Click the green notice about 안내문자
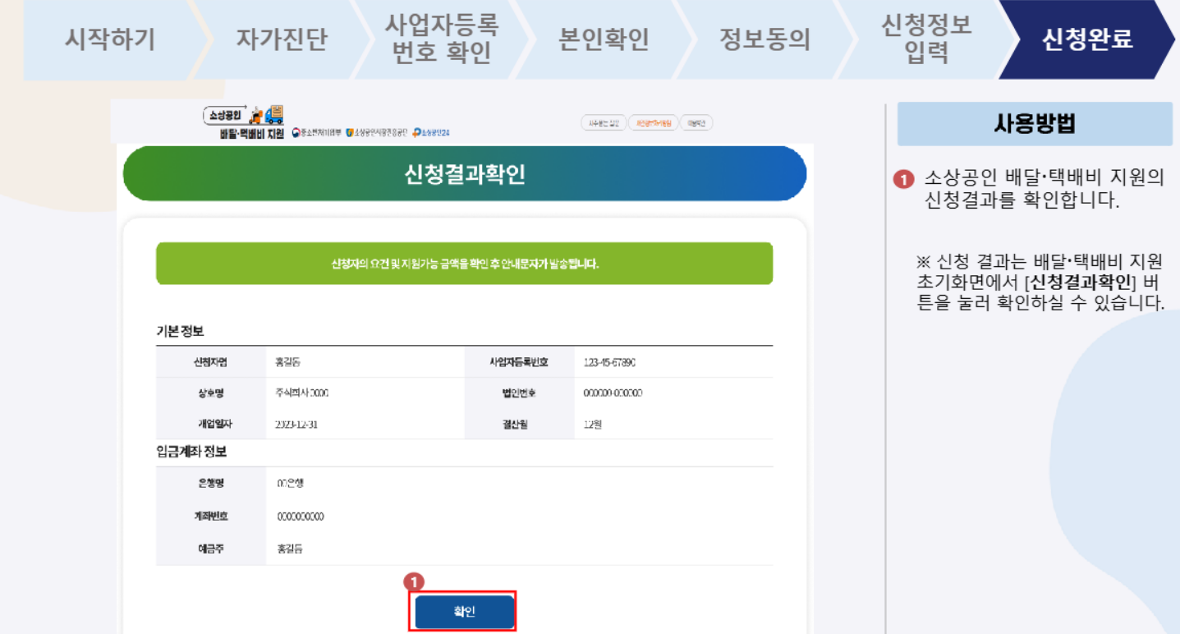1180x634 pixels. tap(464, 264)
